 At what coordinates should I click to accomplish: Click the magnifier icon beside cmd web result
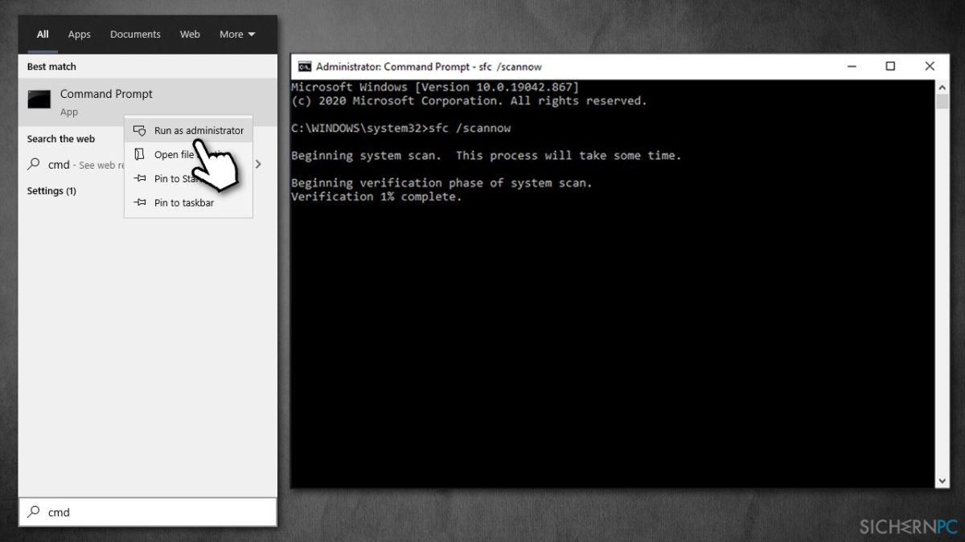[x=35, y=165]
